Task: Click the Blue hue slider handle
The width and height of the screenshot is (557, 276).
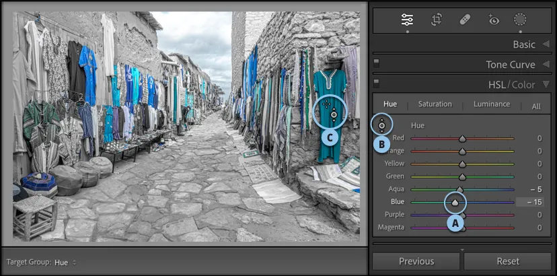Action: click(x=455, y=203)
